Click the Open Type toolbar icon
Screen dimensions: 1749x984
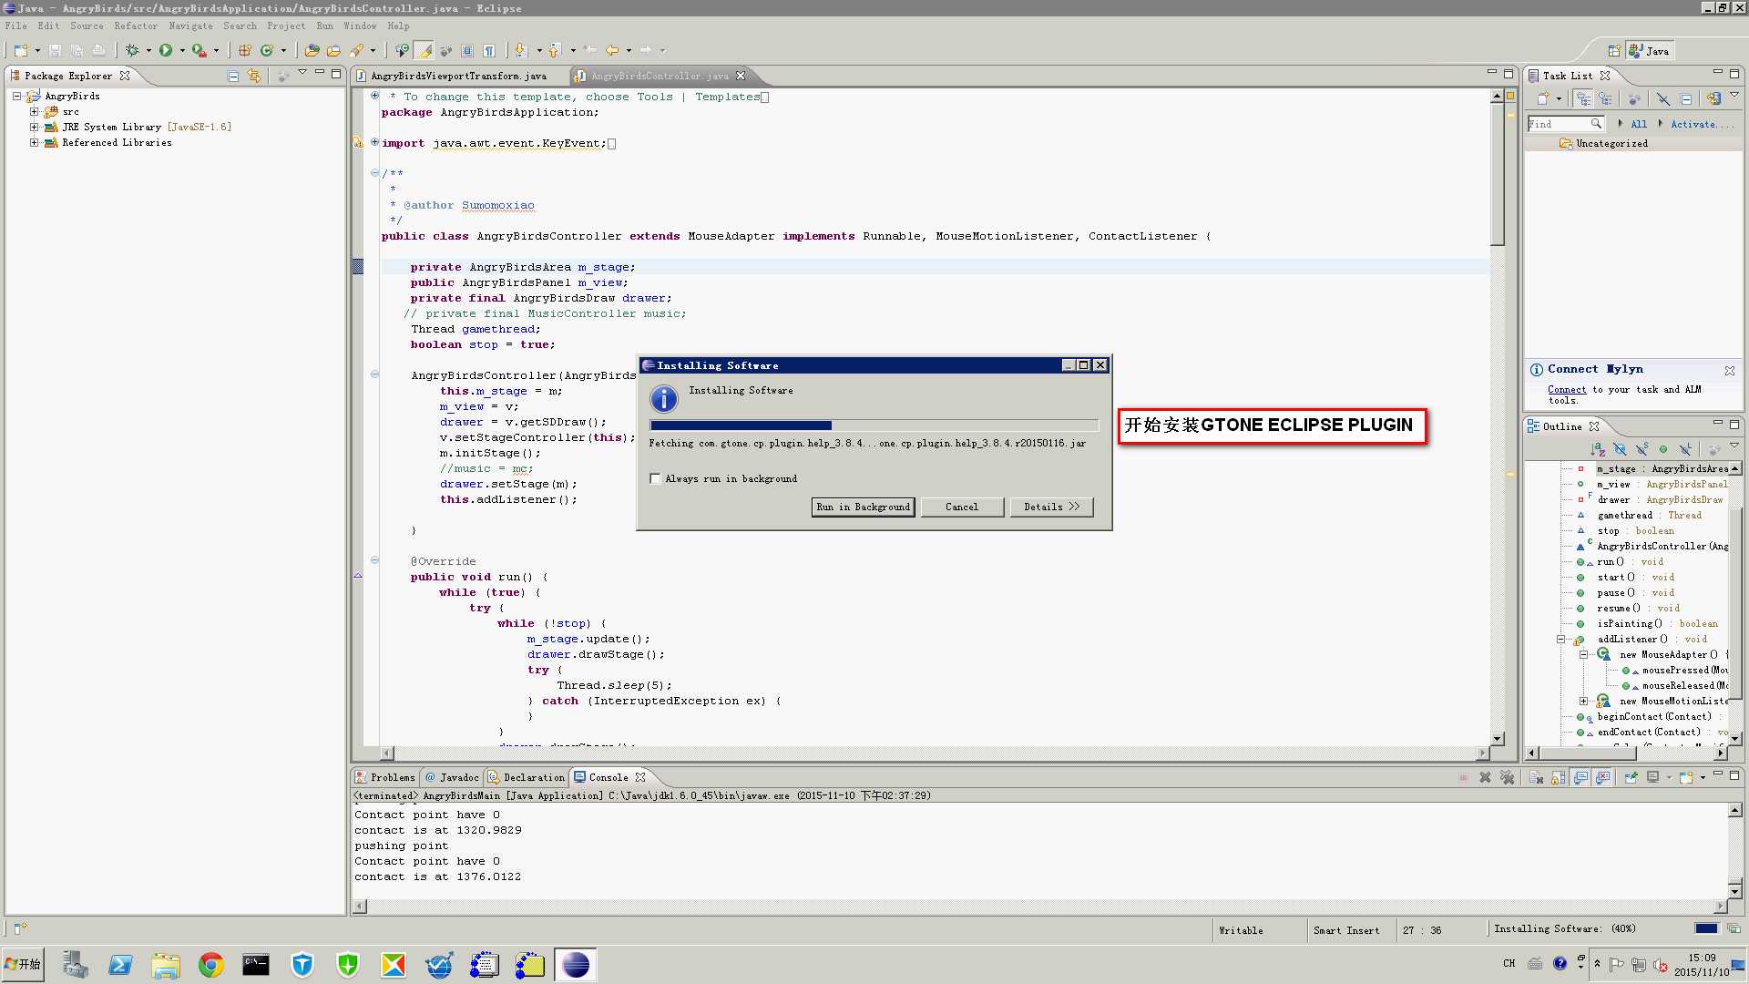[x=312, y=50]
